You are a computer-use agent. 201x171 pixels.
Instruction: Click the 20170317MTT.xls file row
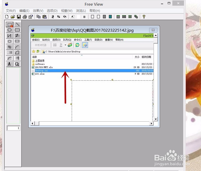click(x=92, y=67)
